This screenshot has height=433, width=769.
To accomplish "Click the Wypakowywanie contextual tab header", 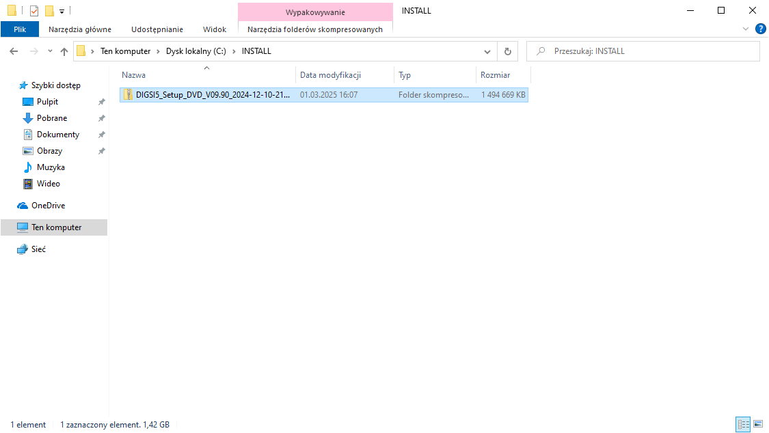I will point(315,12).
